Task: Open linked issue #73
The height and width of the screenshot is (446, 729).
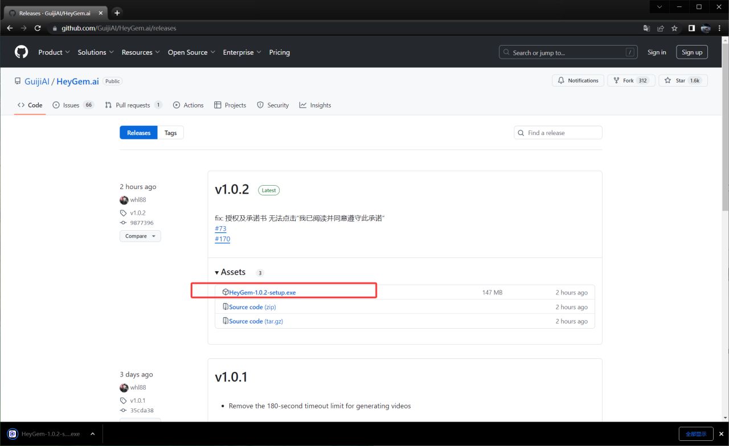Action: coord(220,229)
